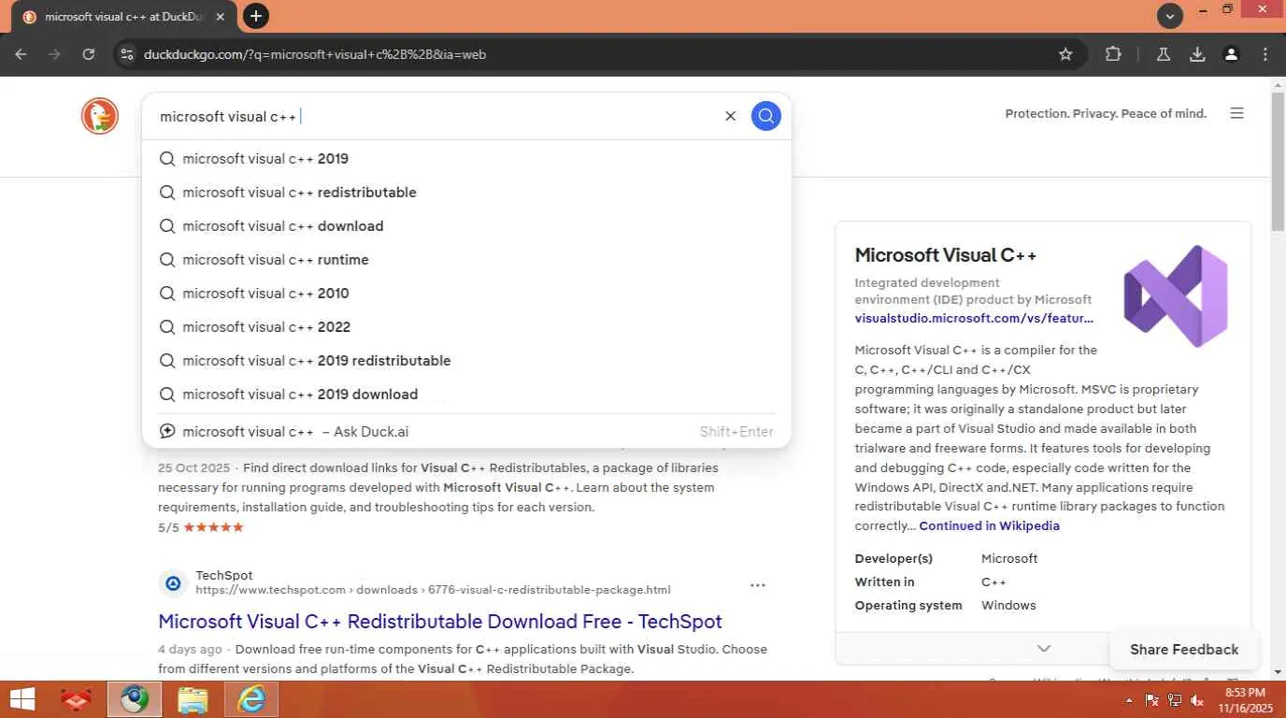Click the blue search magnifier button
This screenshot has width=1286, height=718.
765,116
